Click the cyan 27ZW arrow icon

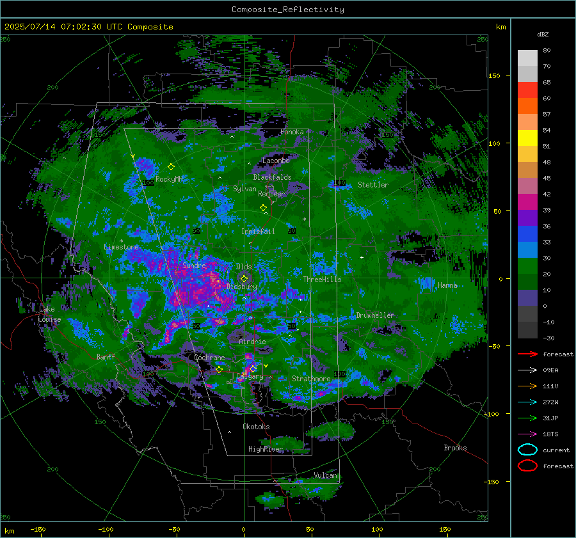pos(527,402)
